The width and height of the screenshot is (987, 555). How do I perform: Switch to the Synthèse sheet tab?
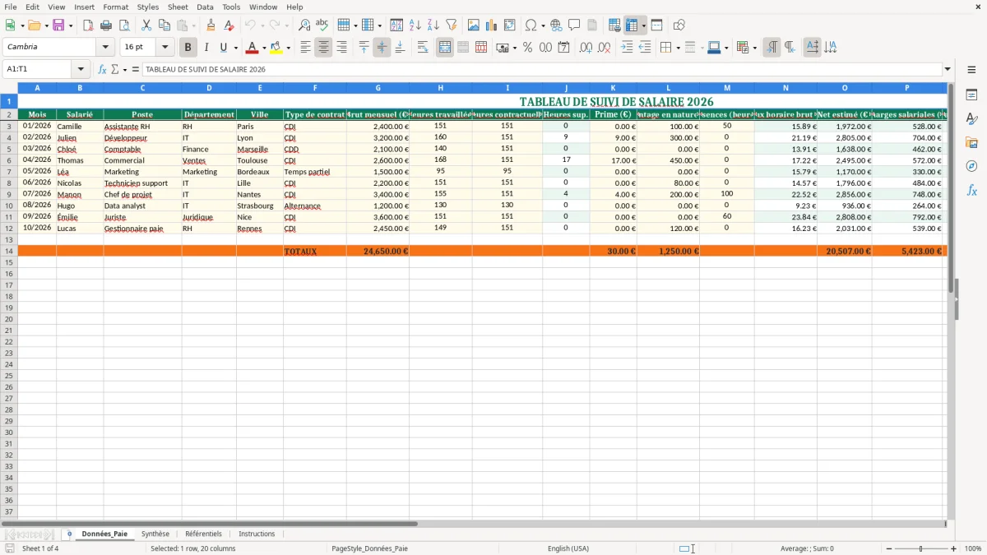point(155,534)
